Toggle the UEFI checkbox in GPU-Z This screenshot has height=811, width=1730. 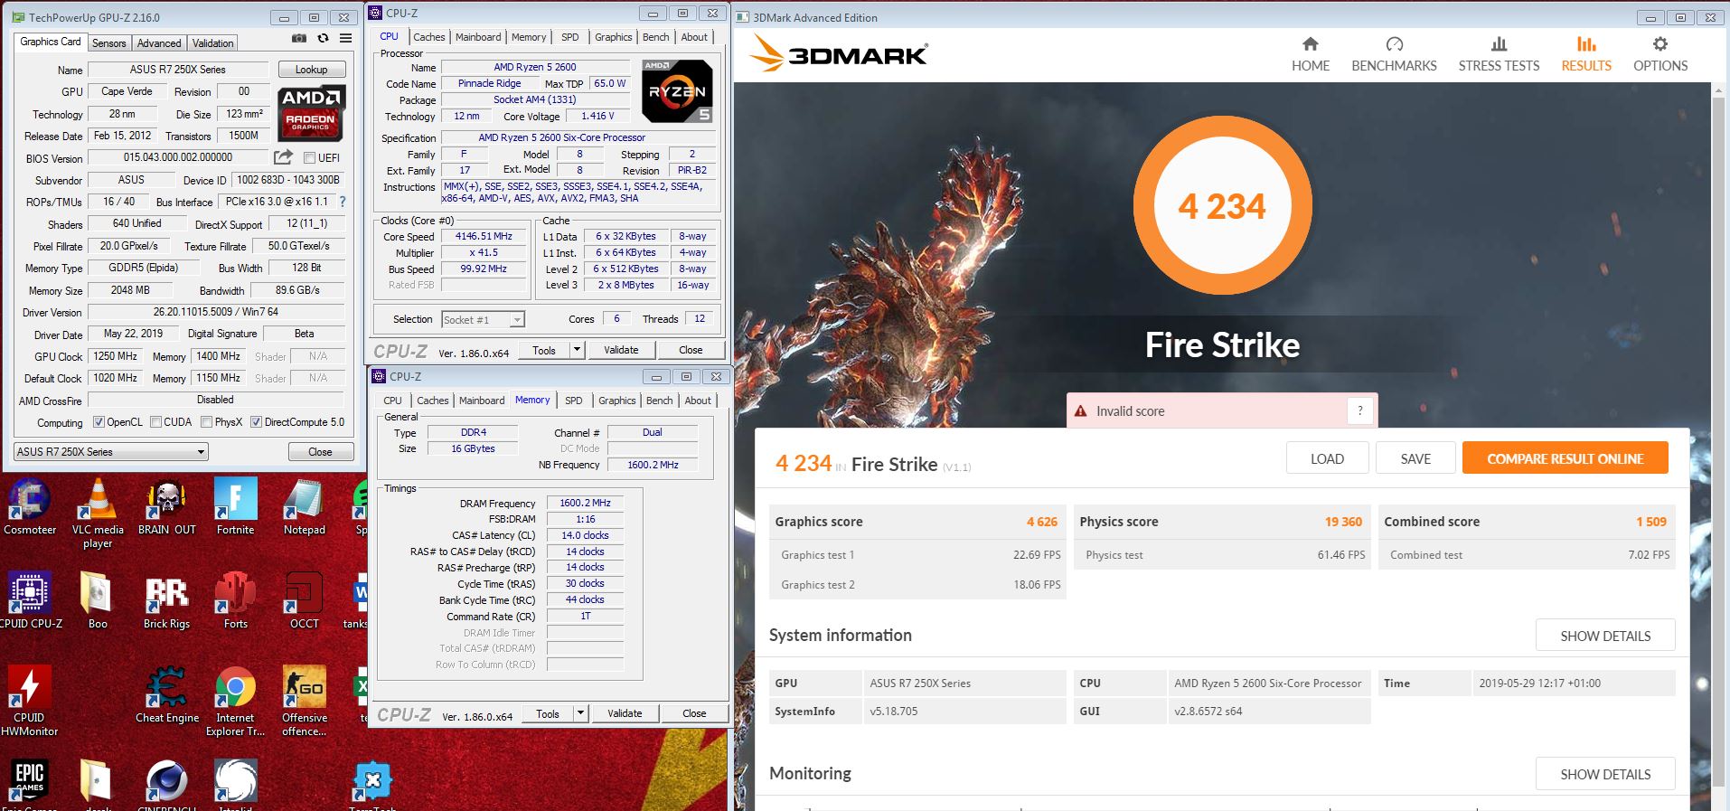click(x=309, y=157)
